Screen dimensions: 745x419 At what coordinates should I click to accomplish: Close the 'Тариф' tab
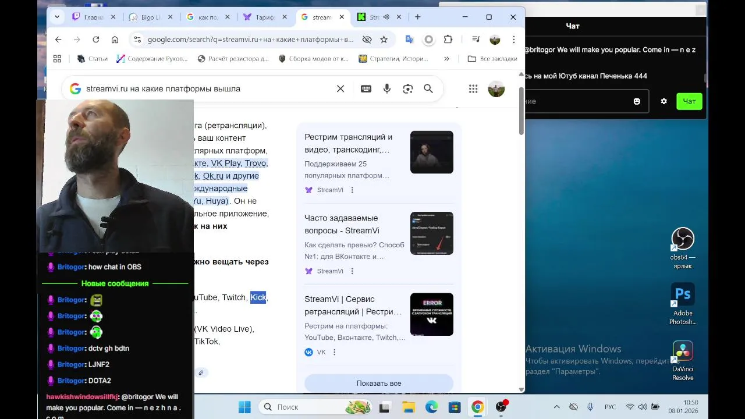pyautogui.click(x=285, y=17)
